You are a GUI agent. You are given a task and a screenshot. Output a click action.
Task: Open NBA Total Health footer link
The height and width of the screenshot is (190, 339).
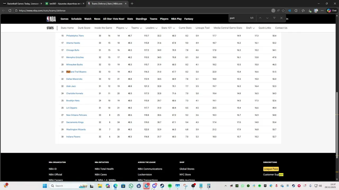point(104,169)
